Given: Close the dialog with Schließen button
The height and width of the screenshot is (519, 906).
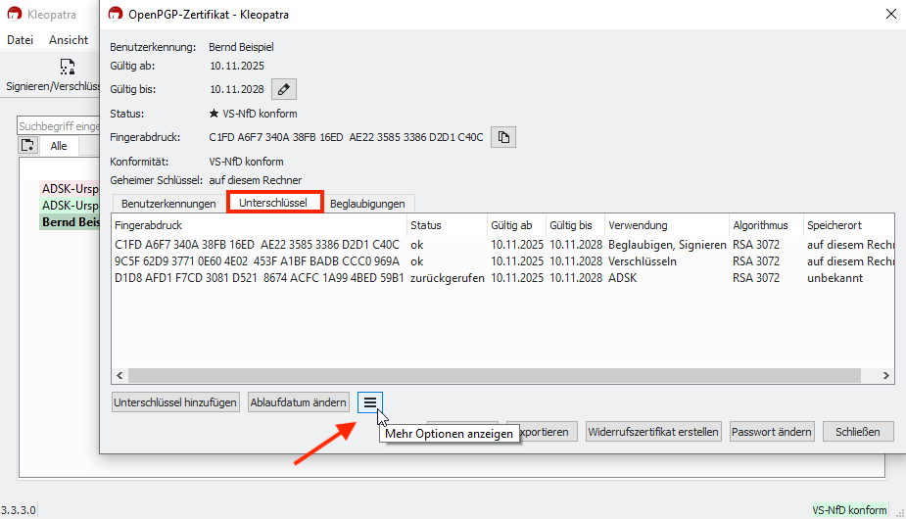Looking at the screenshot, I should tap(858, 432).
